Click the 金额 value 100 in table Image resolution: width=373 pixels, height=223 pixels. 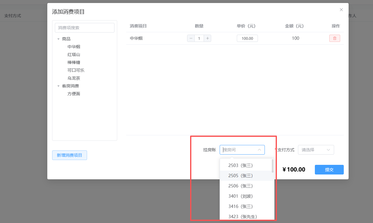tap(296, 38)
